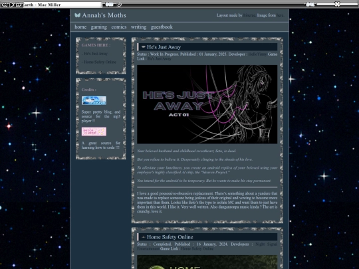Open the comics section

(119, 27)
